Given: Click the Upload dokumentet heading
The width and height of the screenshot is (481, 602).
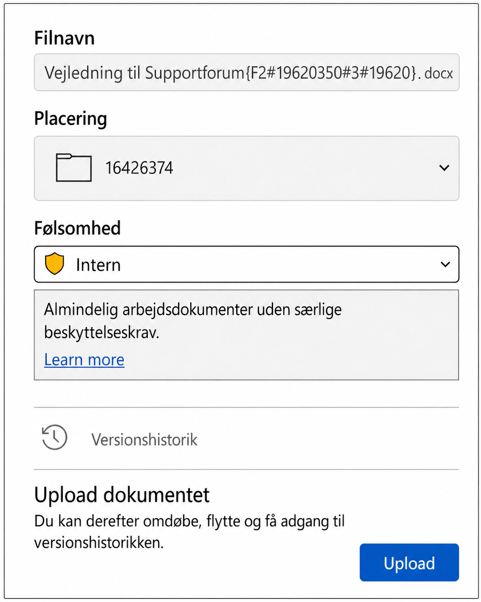Looking at the screenshot, I should (x=122, y=495).
